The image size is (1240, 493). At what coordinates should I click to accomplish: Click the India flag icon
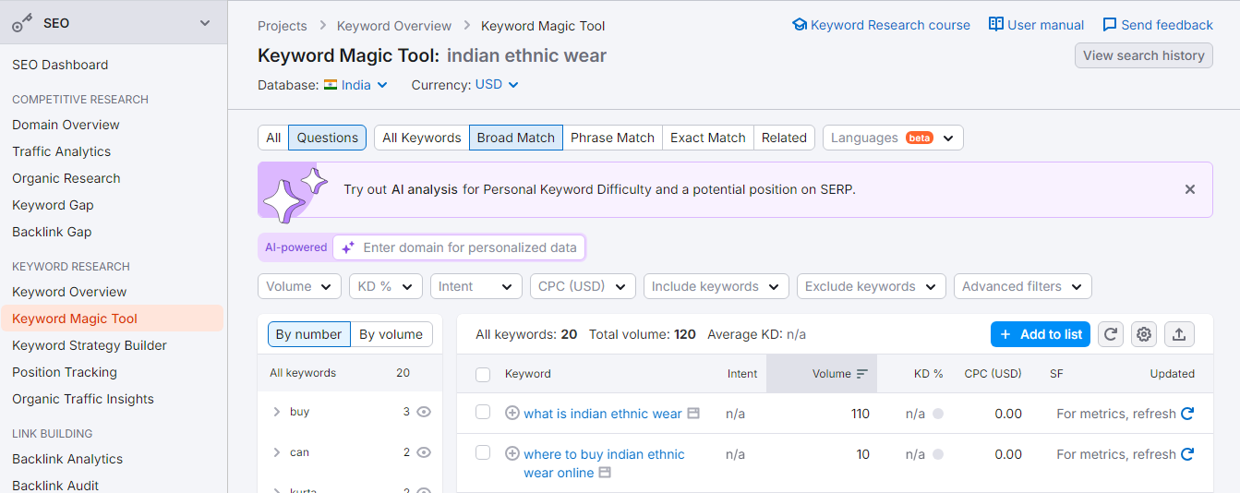[330, 85]
